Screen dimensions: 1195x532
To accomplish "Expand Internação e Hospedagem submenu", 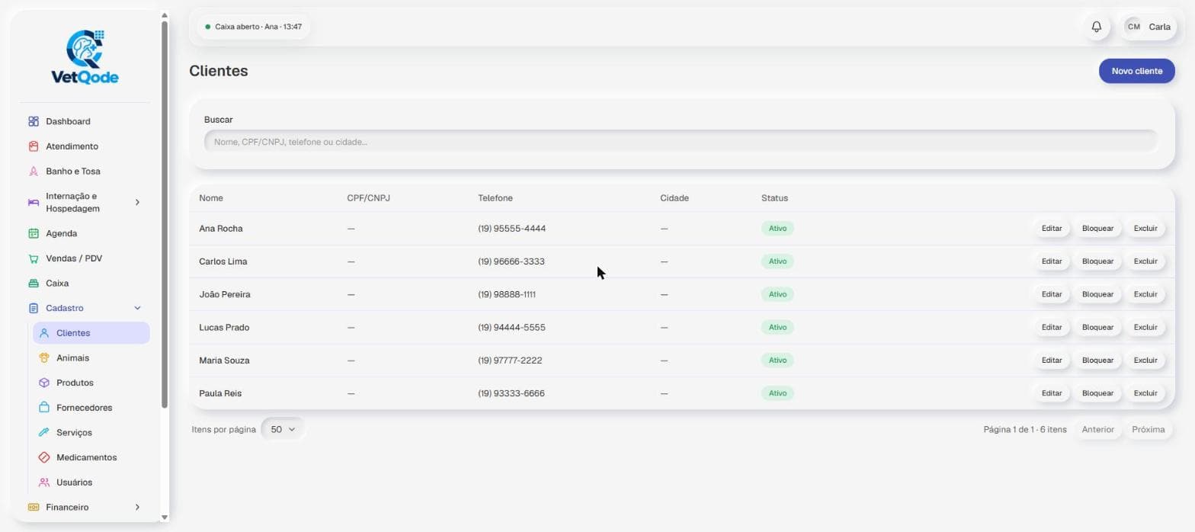I will coord(137,202).
